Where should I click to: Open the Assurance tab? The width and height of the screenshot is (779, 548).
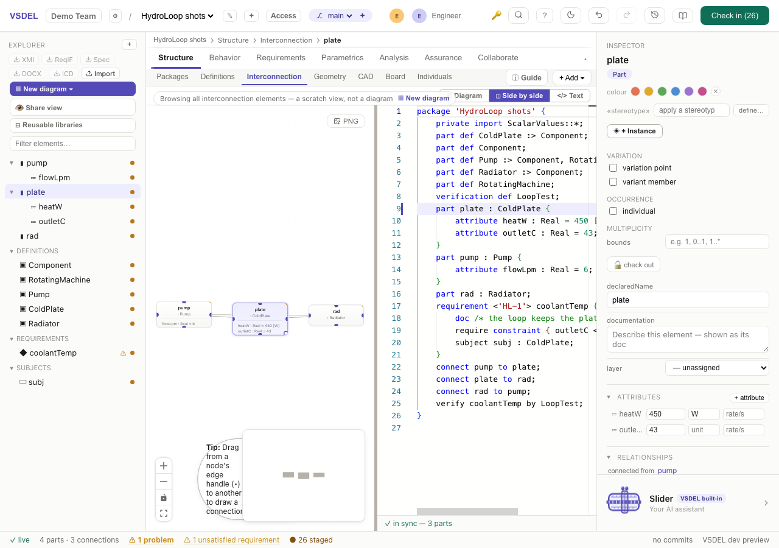coord(443,57)
